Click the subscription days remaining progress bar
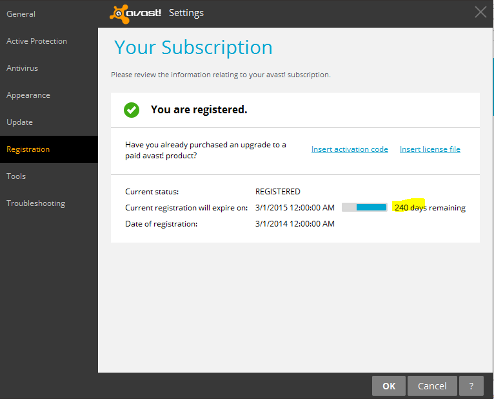Viewport: 494px width, 399px height. (x=364, y=207)
